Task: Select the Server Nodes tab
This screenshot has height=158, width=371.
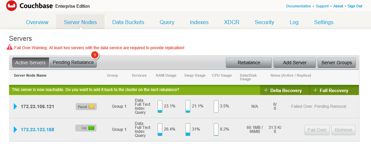Action: [80, 22]
